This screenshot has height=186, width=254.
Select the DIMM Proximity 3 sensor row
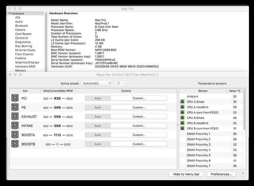[211, 144]
